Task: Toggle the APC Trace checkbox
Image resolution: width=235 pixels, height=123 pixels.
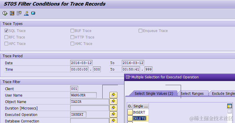Action: [6, 43]
